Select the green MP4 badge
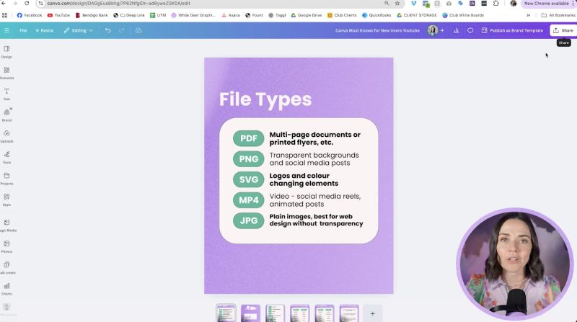 (248, 200)
